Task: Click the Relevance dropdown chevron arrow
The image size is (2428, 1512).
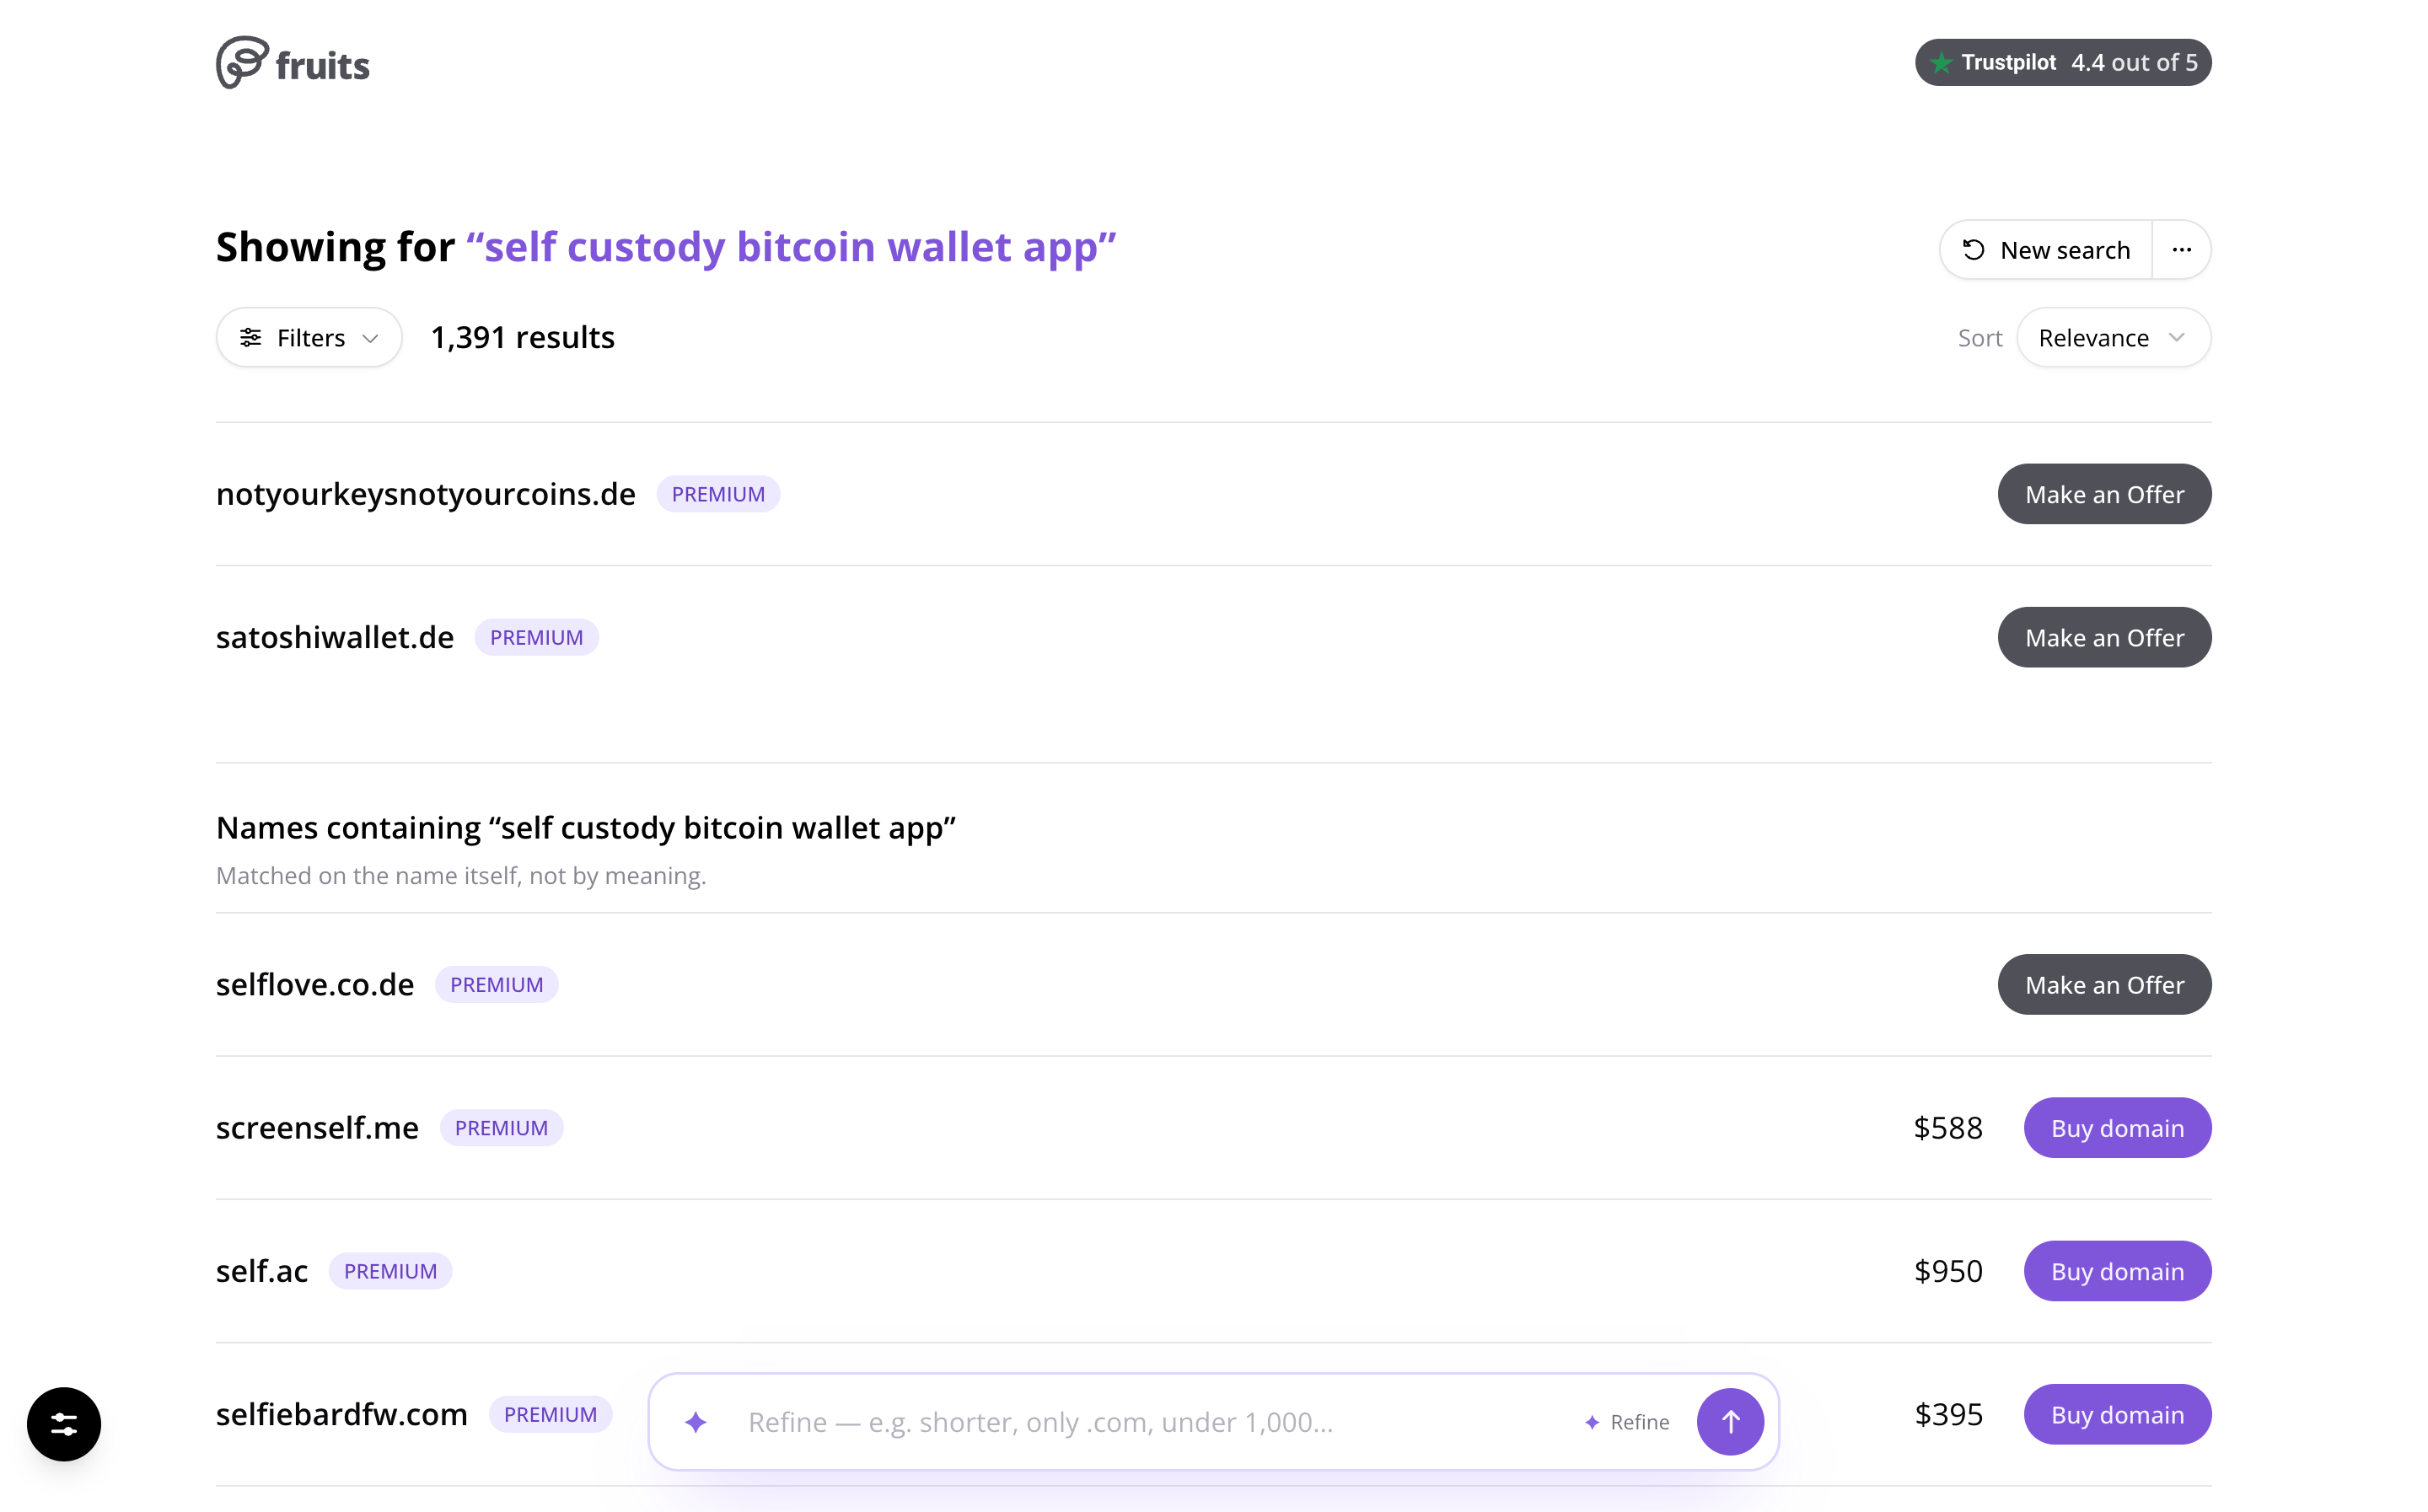Action: point(2176,338)
